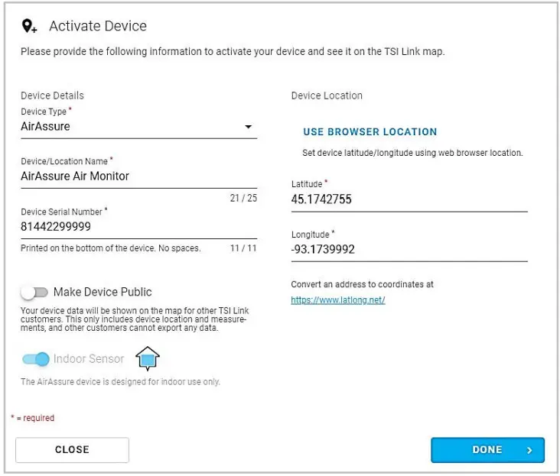
Task: Click the arrow icon on Done button
Action: [529, 450]
